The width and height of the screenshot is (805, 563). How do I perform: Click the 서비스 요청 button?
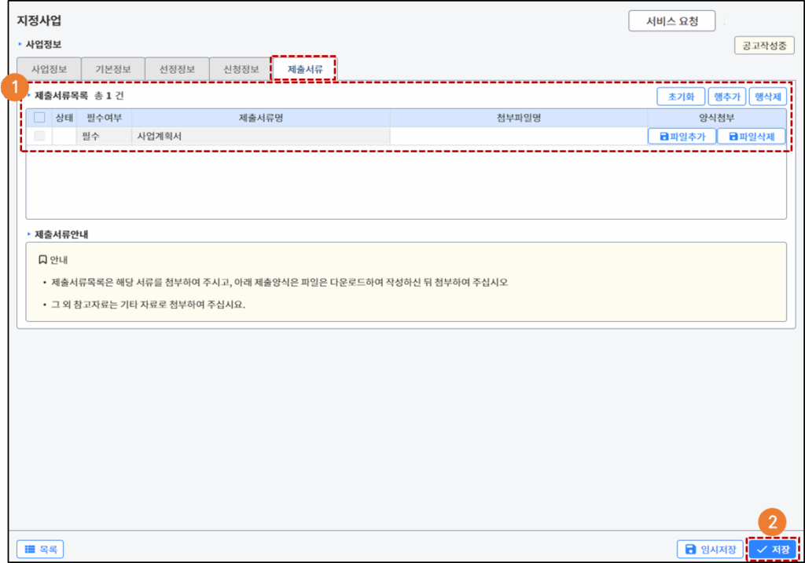click(x=672, y=21)
